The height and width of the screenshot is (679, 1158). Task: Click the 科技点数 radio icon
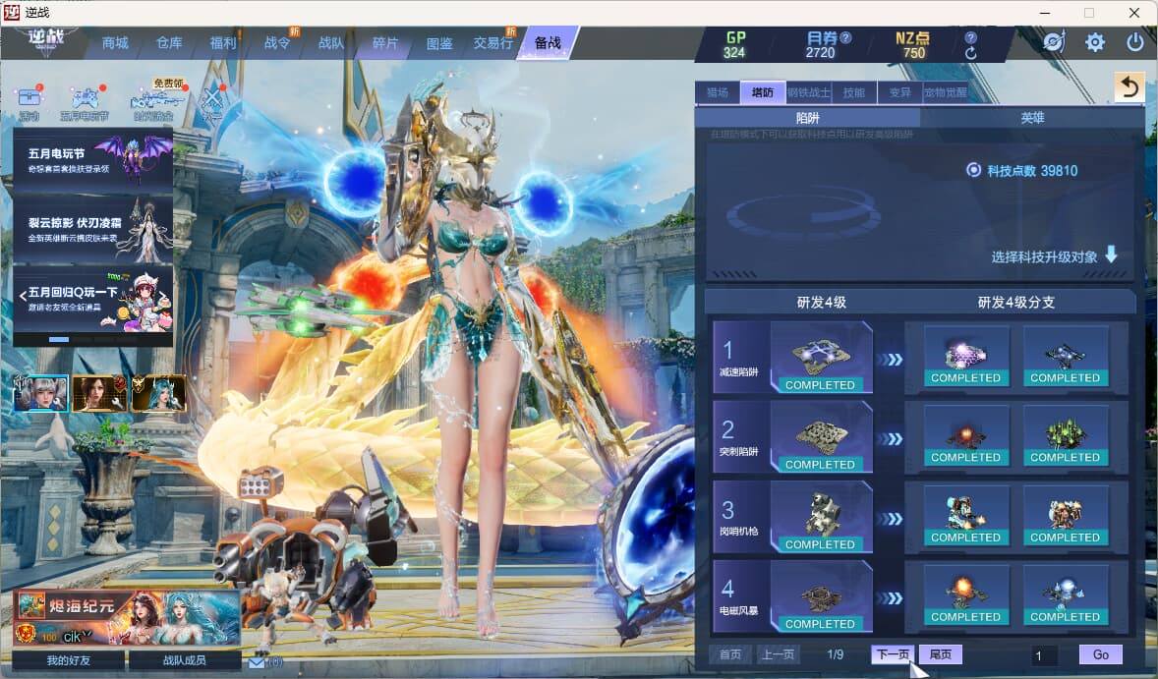(x=973, y=171)
